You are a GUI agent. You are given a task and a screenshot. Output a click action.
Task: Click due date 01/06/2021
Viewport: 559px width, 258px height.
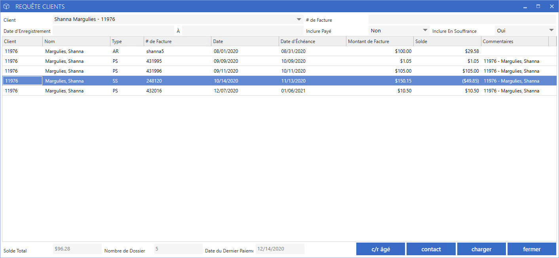pyautogui.click(x=312, y=91)
